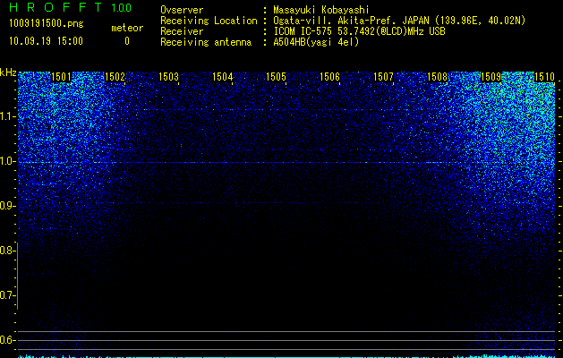Viewport: 563px width, 358px height.
Task: Click time marker 1502
Action: click(115, 76)
